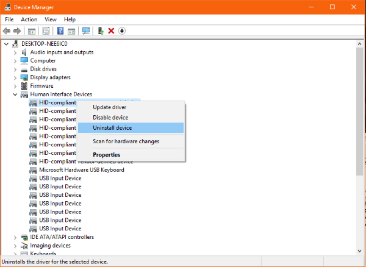The width and height of the screenshot is (366, 267).
Task: Select Microsoft Hardware USB Keyboard
Action: coord(81,170)
